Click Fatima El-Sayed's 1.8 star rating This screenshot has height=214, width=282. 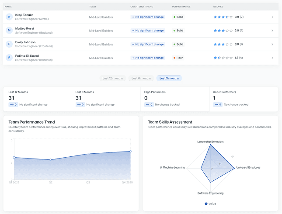[223, 58]
